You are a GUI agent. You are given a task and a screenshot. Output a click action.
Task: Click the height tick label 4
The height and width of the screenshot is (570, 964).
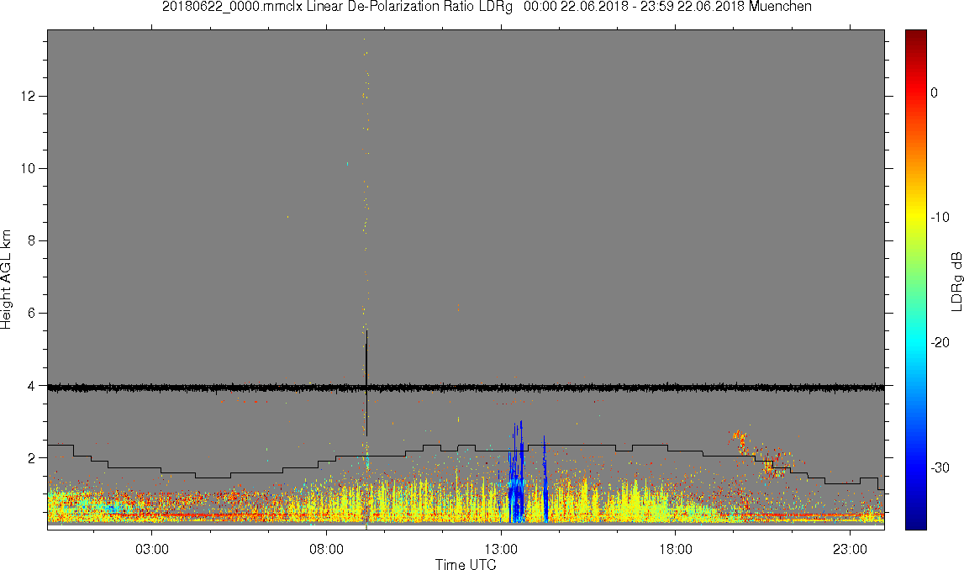[x=31, y=386]
